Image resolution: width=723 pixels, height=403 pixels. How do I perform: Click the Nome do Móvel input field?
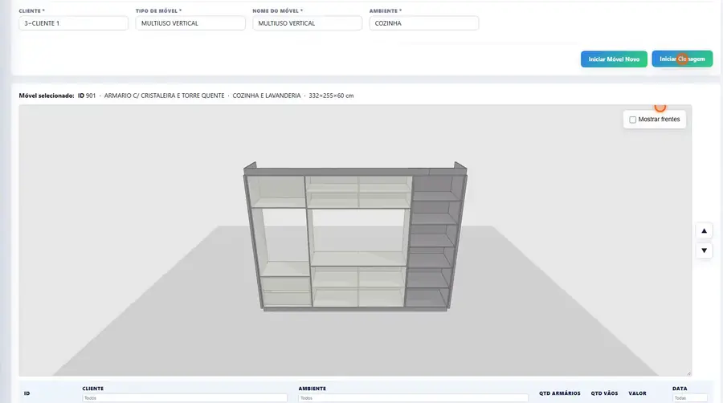click(307, 23)
